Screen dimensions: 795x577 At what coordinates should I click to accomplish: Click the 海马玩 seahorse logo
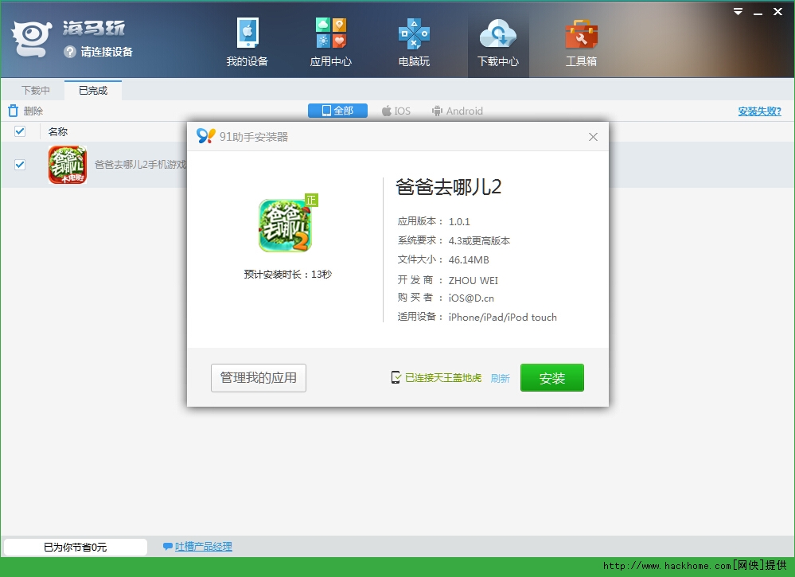[32, 38]
